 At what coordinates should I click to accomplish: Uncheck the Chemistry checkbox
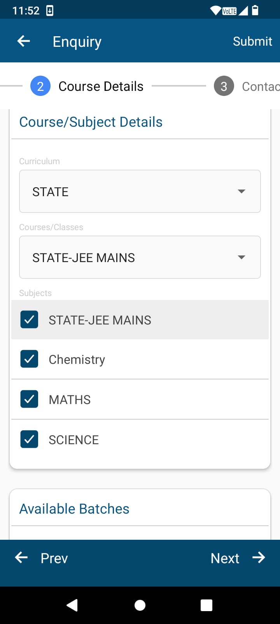(x=29, y=359)
